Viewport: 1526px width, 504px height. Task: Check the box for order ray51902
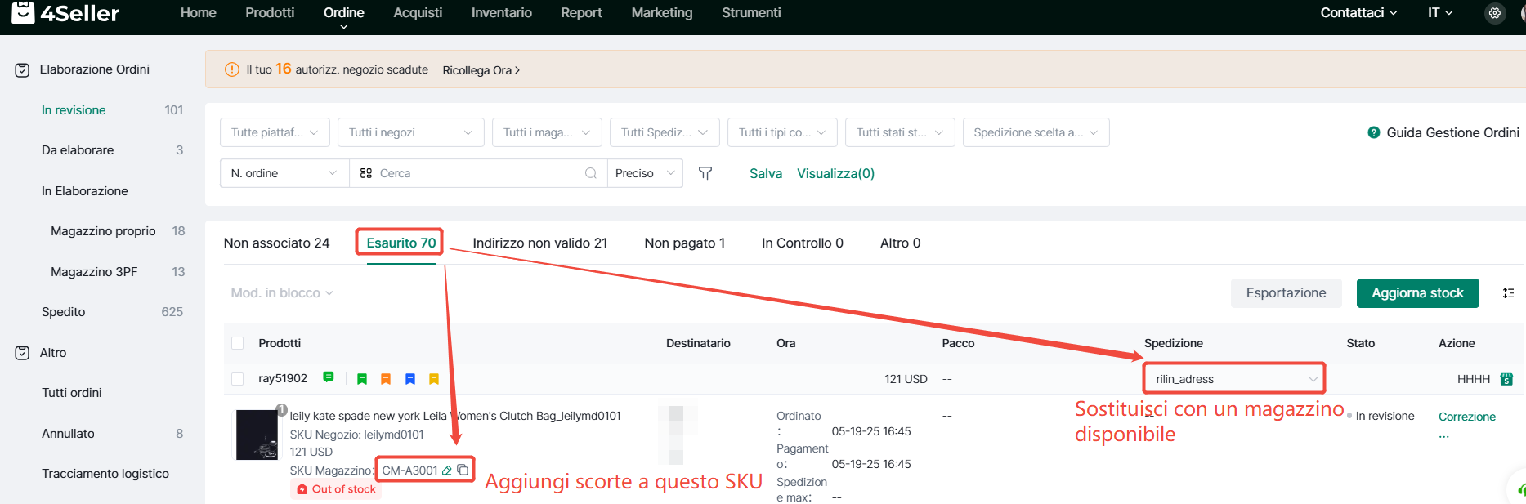238,379
